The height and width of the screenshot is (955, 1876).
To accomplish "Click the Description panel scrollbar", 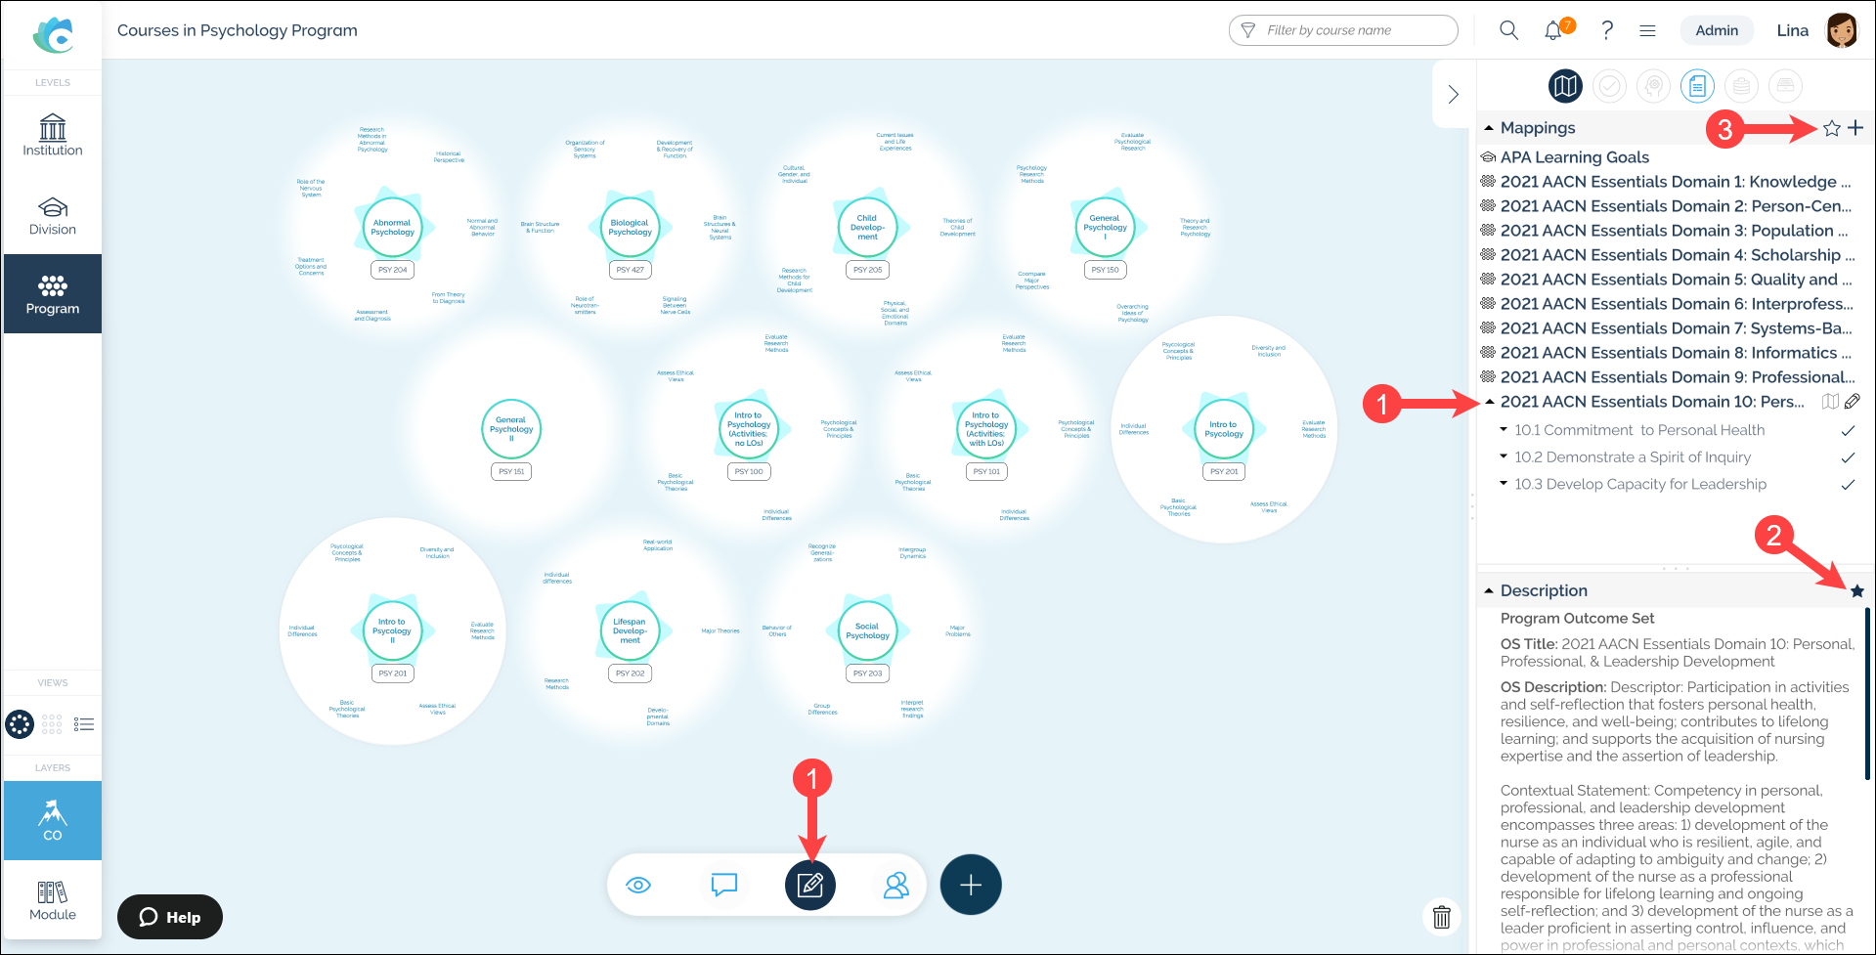I will [x=1866, y=694].
